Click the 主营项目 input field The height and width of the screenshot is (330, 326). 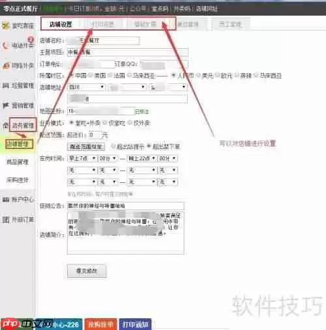pyautogui.click(x=127, y=52)
